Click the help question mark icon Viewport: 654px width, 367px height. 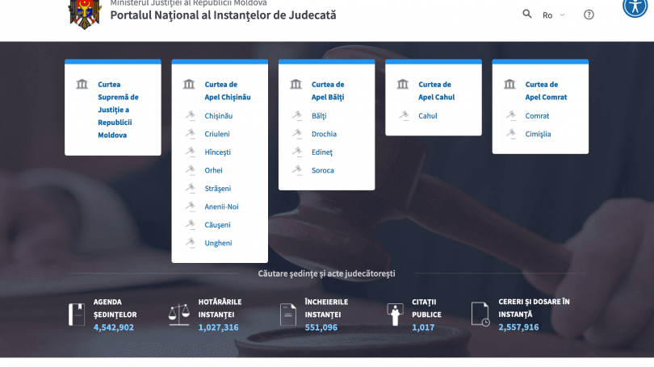(589, 15)
